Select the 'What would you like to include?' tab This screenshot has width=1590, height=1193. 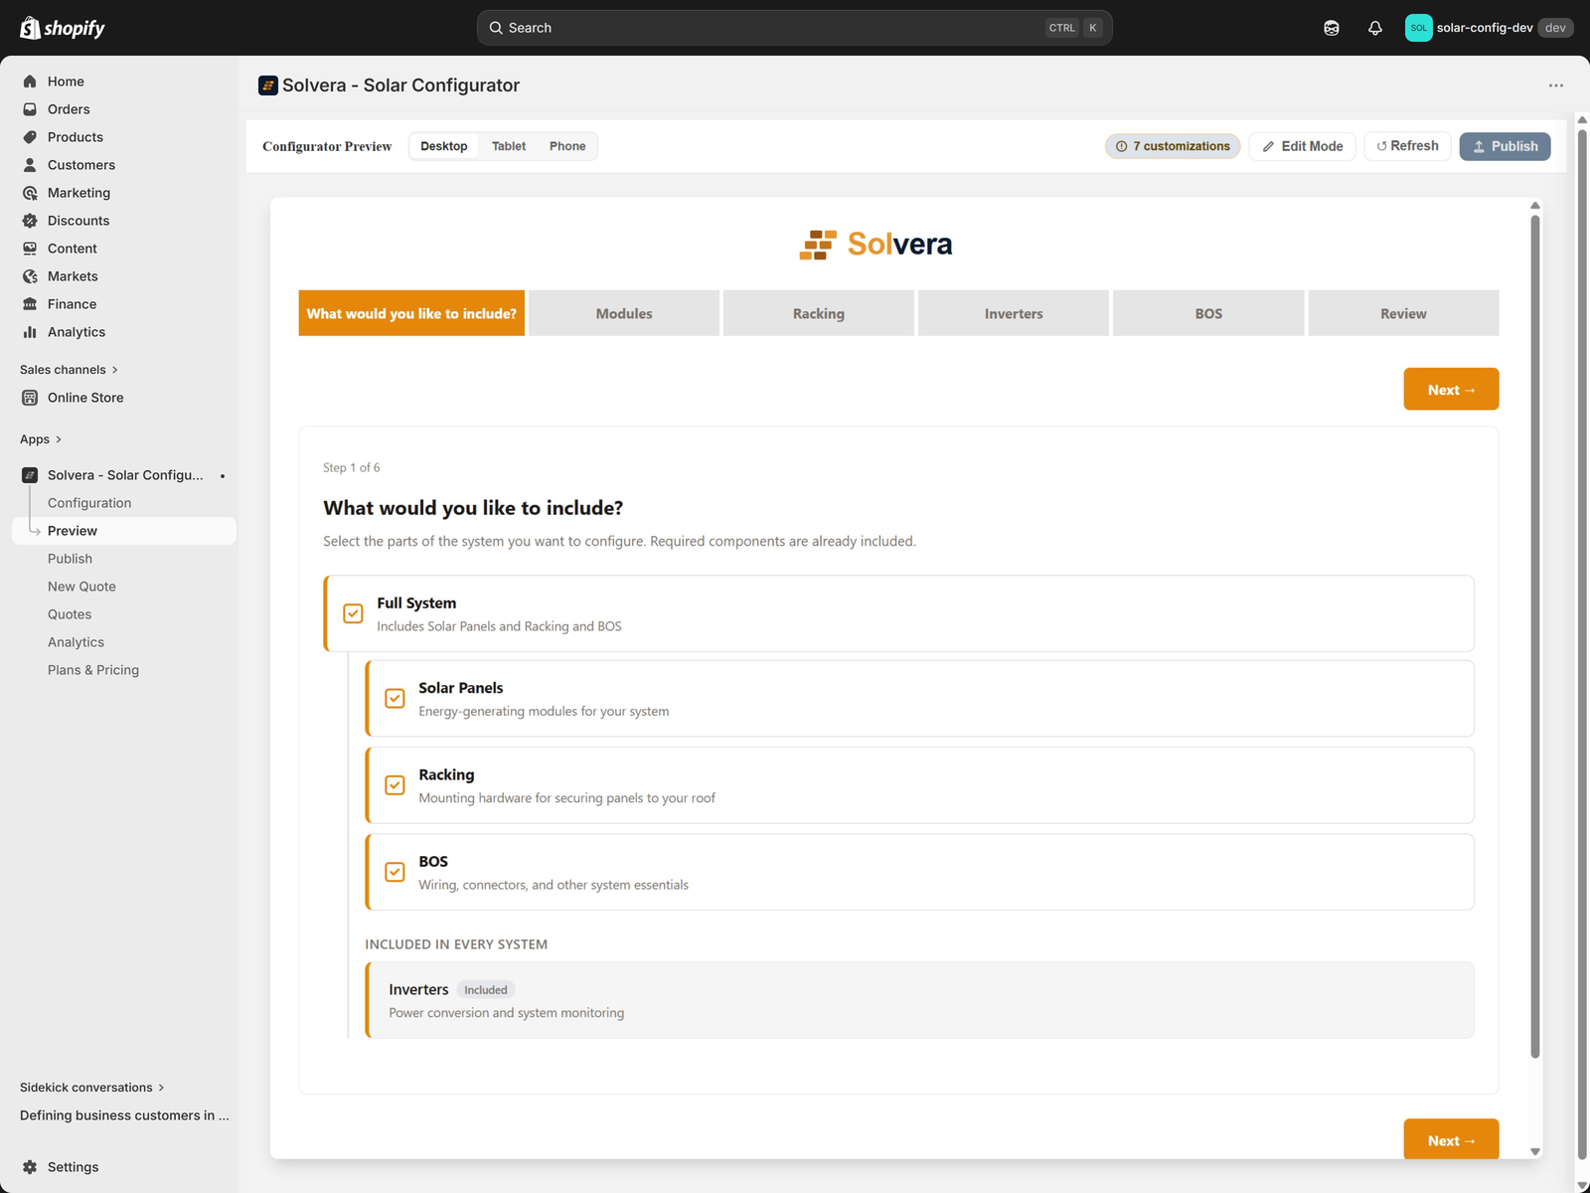click(411, 313)
